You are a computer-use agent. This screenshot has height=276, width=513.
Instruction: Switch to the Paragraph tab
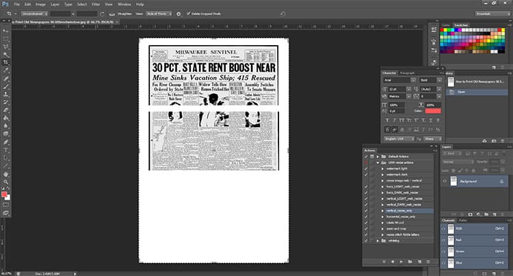point(408,73)
